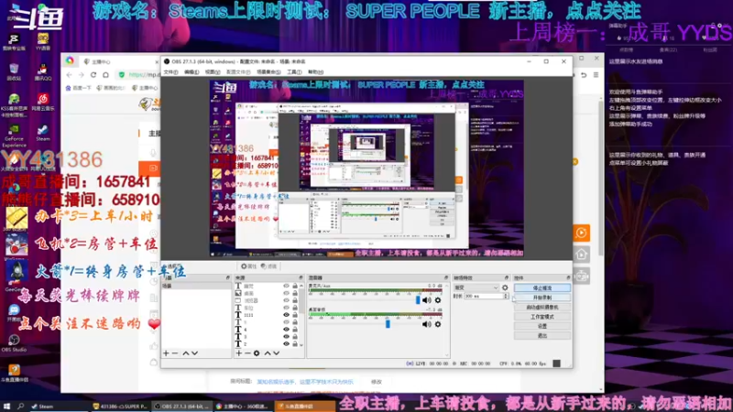Image resolution: width=733 pixels, height=412 pixels.
Task: Add a new source with plus
Action: 239,353
